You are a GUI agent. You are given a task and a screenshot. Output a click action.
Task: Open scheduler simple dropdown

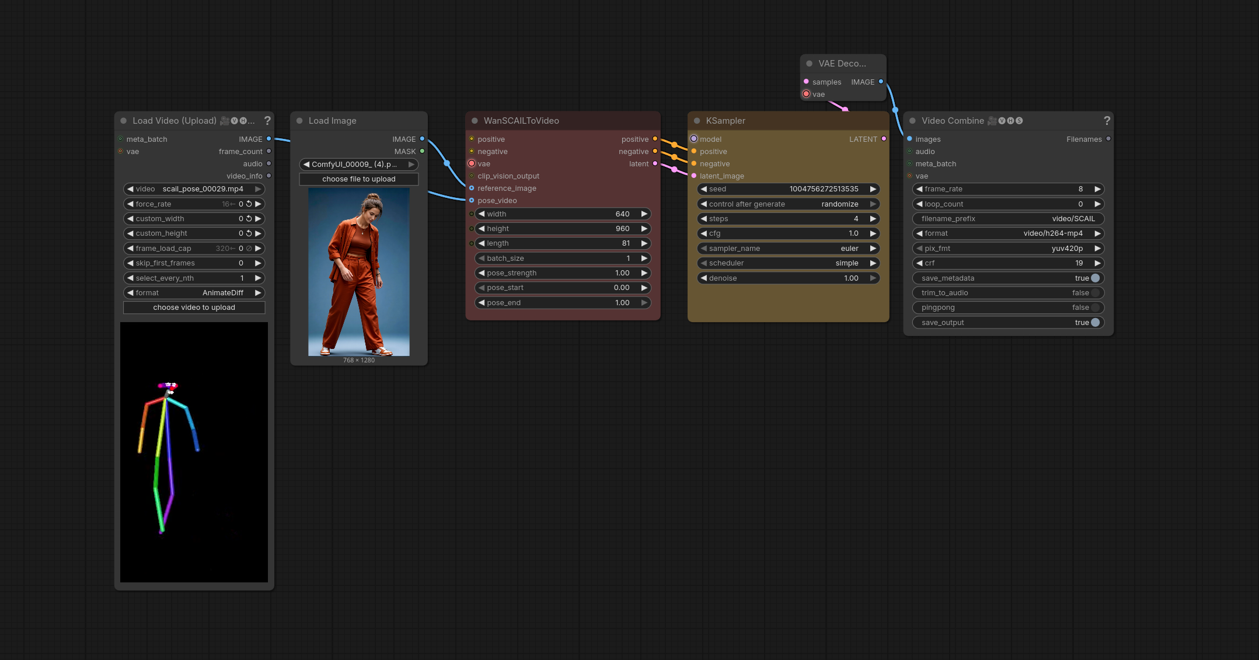pyautogui.click(x=789, y=263)
